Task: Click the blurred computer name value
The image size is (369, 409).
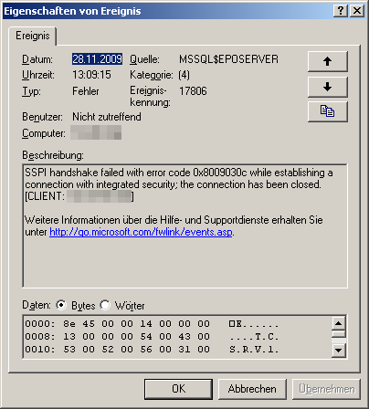Action: point(96,132)
